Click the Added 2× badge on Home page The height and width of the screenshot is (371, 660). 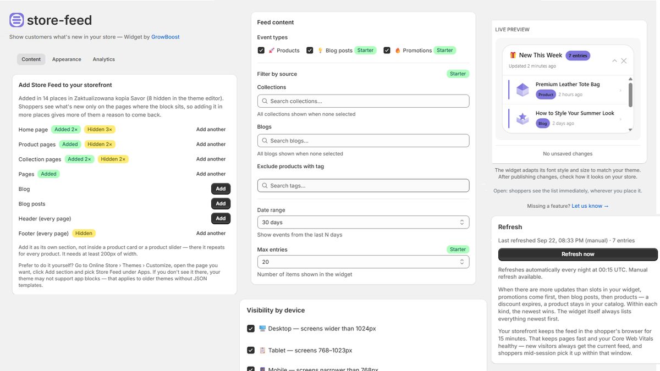(66, 130)
